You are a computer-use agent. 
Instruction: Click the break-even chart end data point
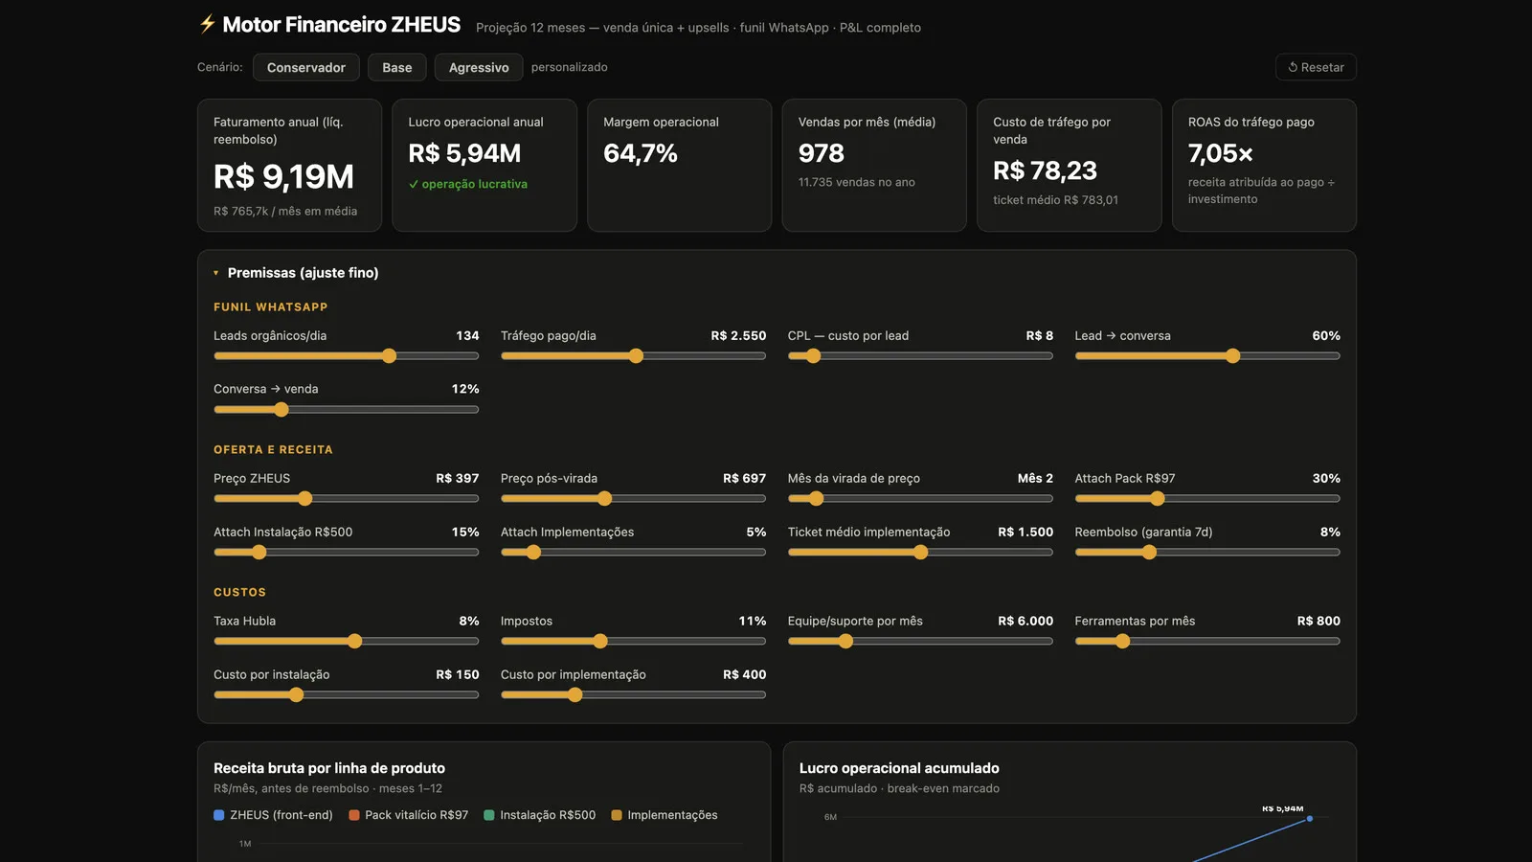click(1310, 819)
